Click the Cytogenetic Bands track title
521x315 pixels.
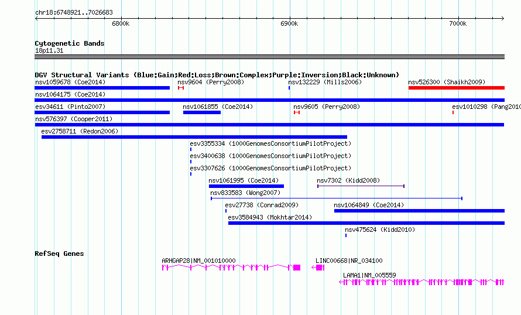70,43
